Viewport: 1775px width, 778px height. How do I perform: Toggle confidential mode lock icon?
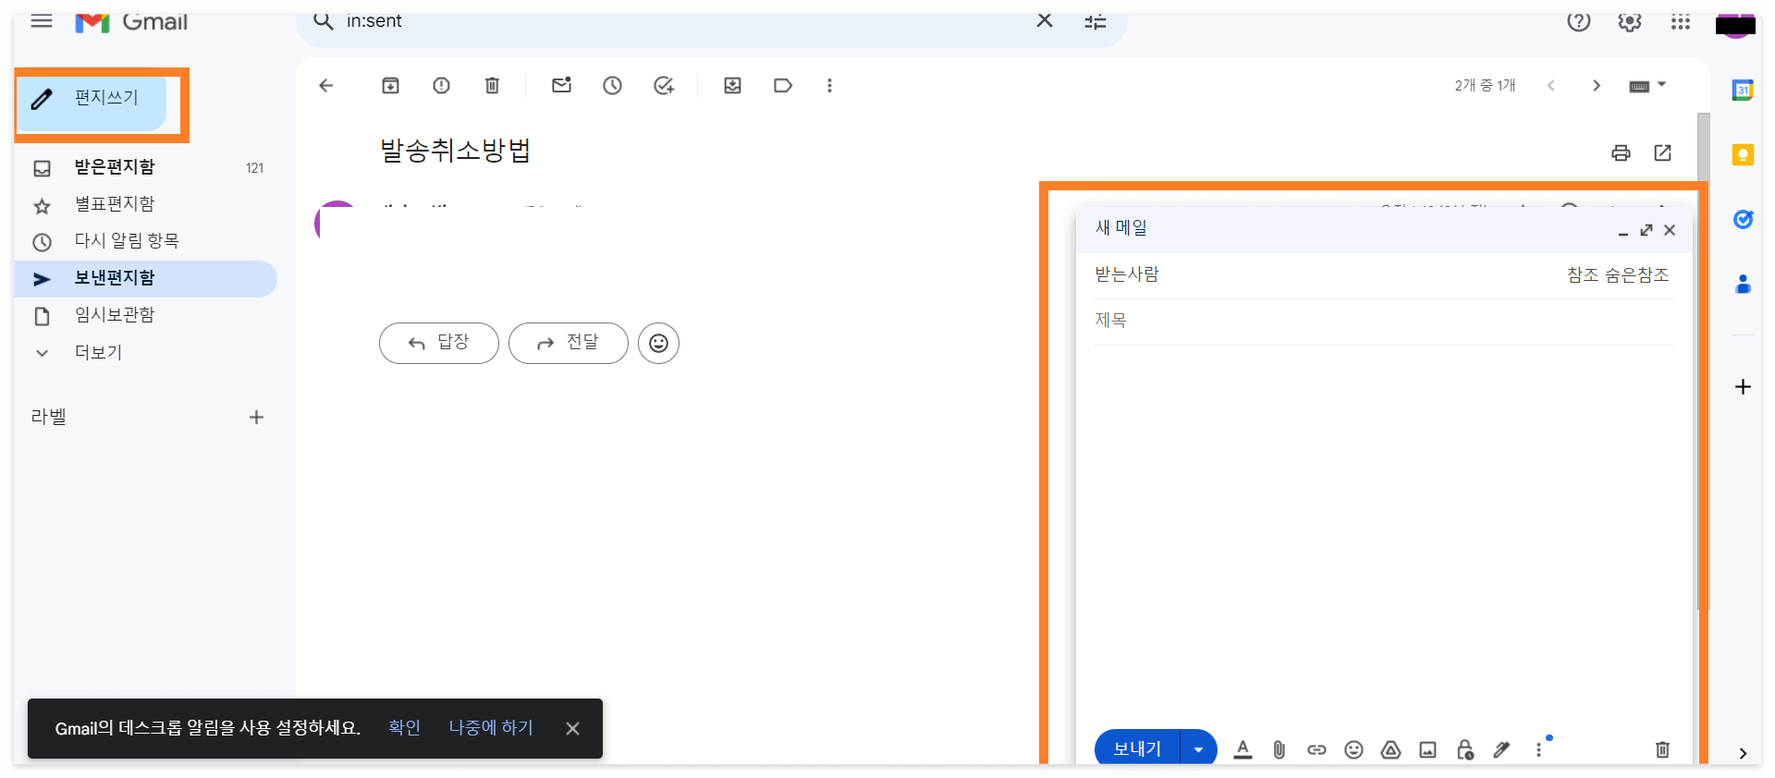coord(1465,750)
